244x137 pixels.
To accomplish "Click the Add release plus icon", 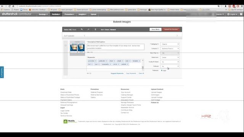I will pyautogui.click(x=162, y=70).
